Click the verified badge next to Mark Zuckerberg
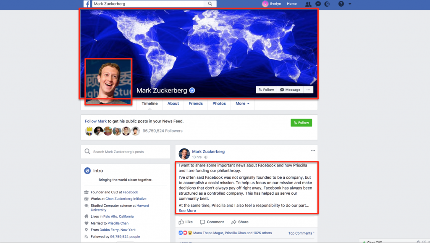 pyautogui.click(x=192, y=90)
